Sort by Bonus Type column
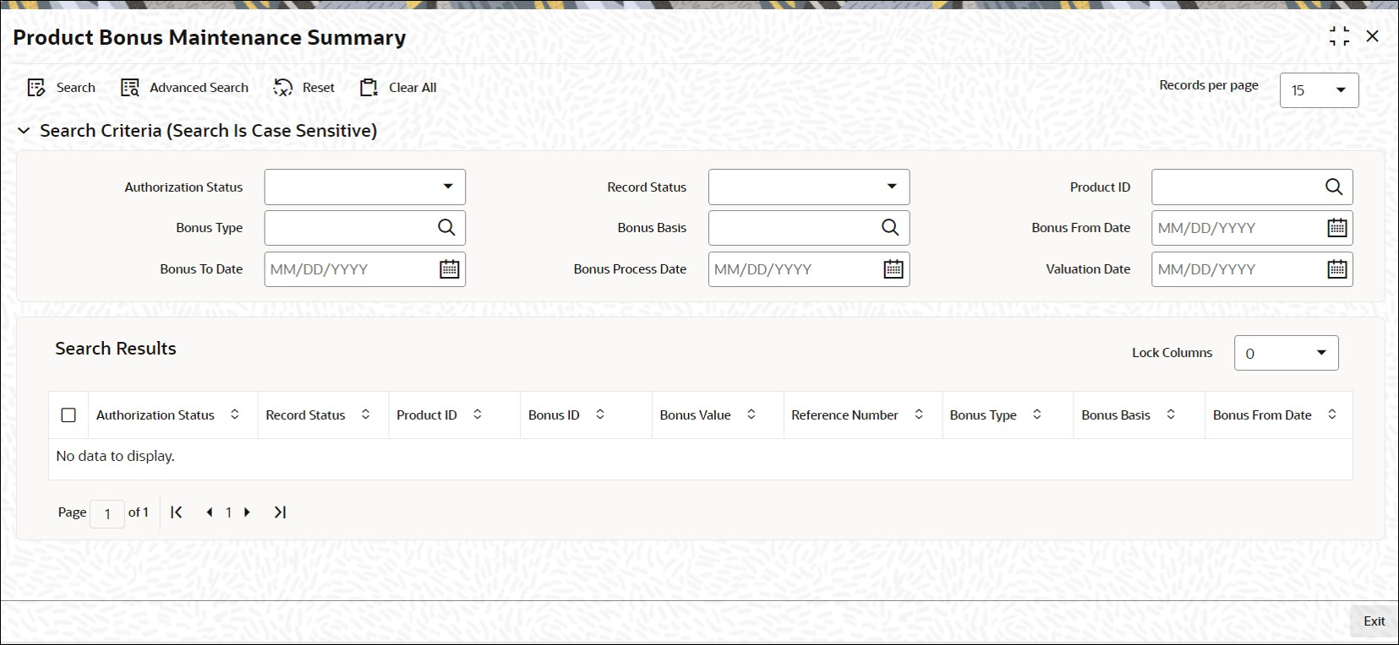 point(1037,415)
